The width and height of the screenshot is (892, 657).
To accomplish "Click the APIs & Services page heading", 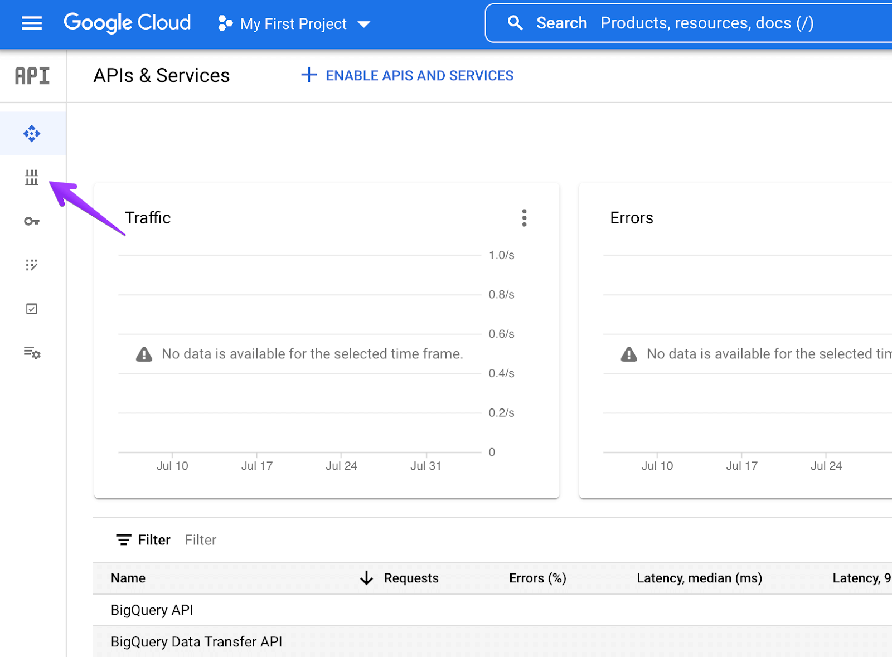I will tap(162, 75).
